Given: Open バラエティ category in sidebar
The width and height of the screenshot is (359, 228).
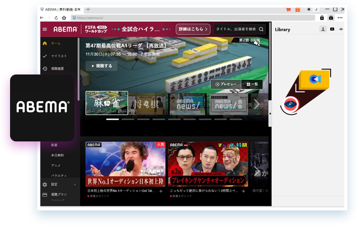Looking at the screenshot, I should 59,176.
